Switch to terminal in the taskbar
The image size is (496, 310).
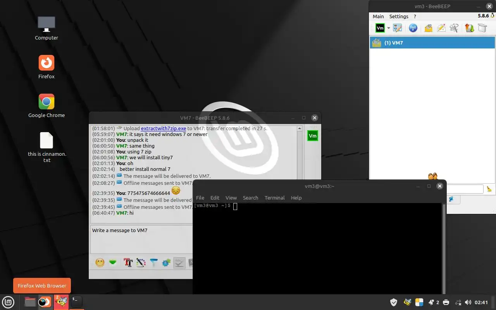click(x=76, y=302)
